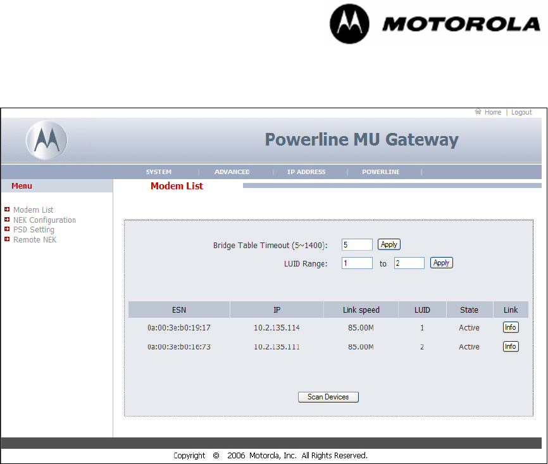548x464 pixels.
Task: Click Info for modem 0a:00:3e:b0:16:73
Action: [511, 346]
